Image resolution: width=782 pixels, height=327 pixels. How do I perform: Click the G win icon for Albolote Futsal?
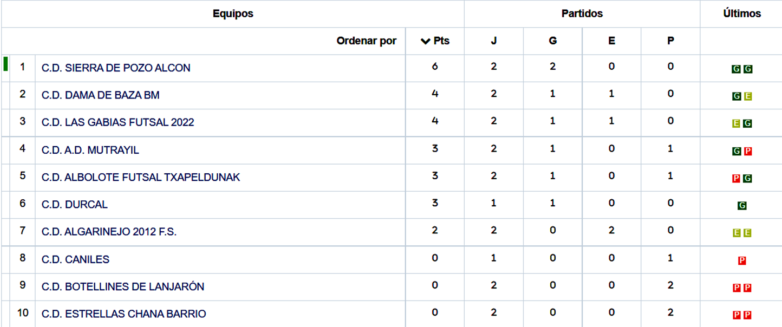[748, 178]
